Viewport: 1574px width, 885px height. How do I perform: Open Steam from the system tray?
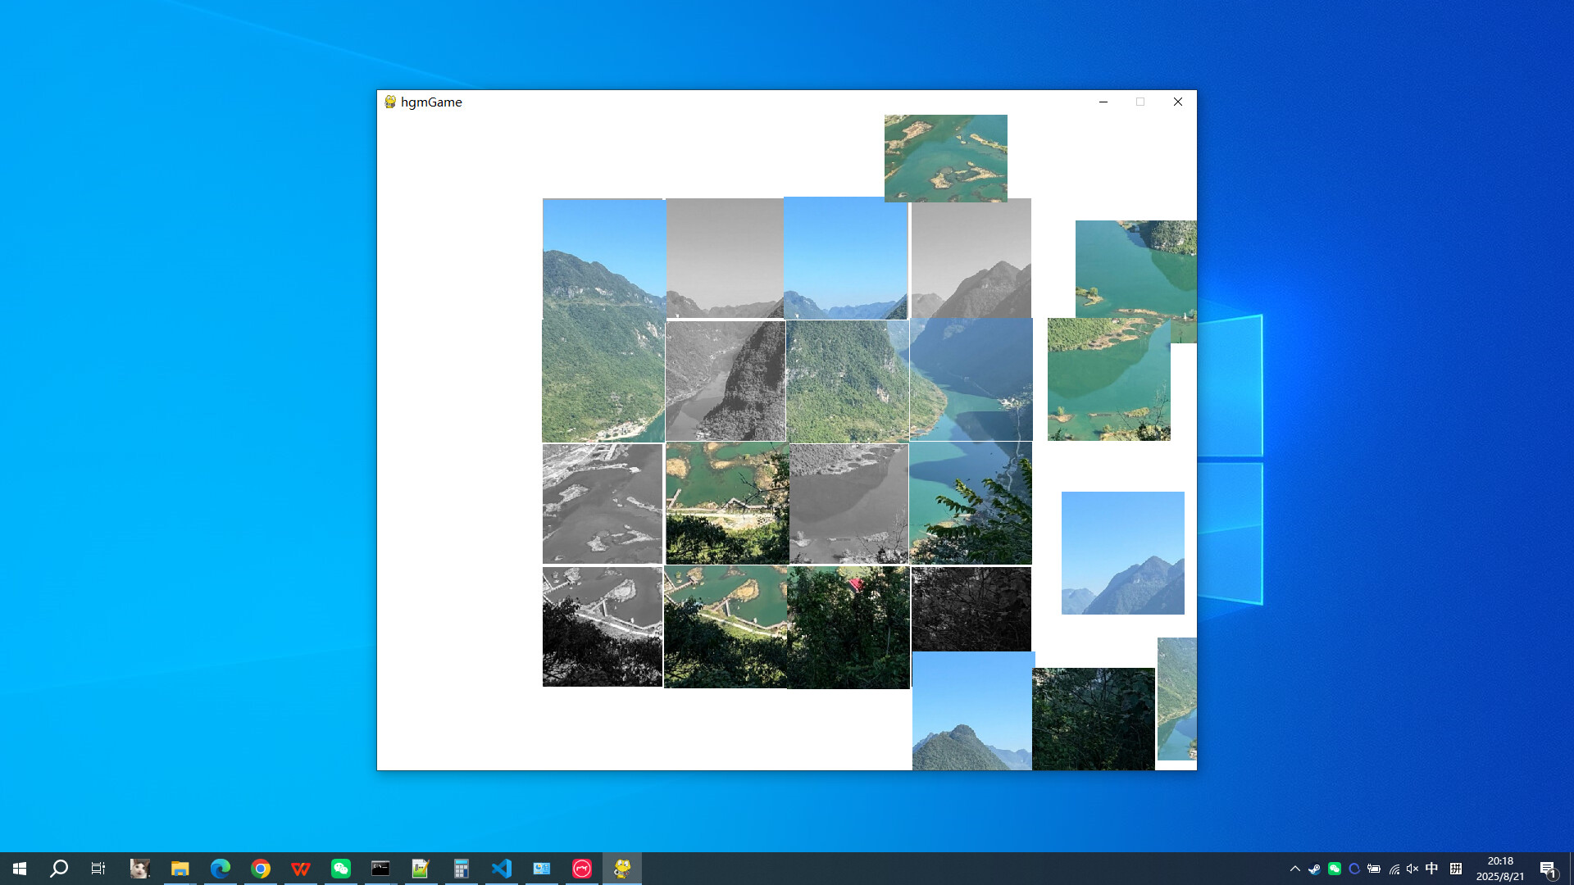1315,868
